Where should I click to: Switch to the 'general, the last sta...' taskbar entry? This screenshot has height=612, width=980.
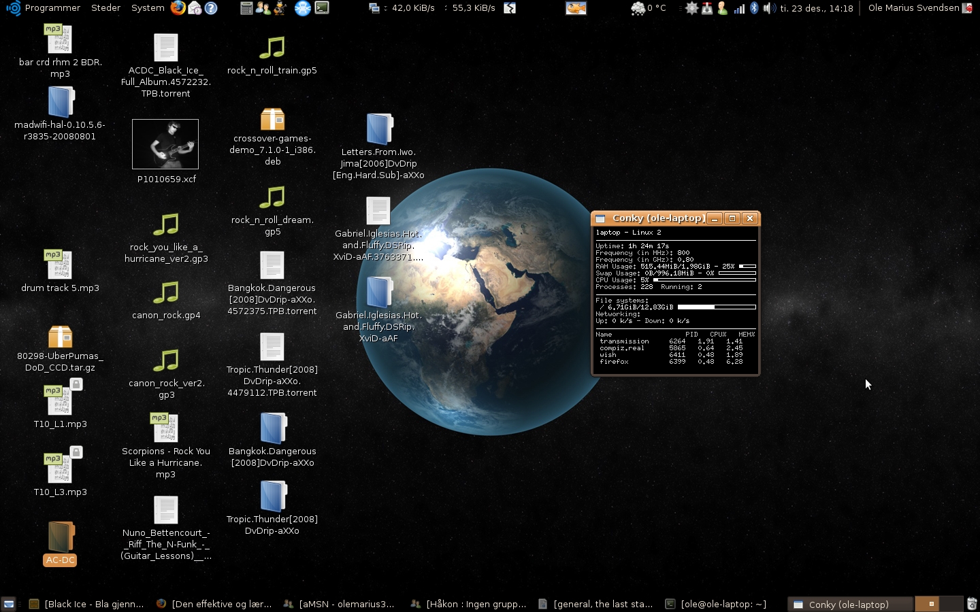pyautogui.click(x=595, y=604)
